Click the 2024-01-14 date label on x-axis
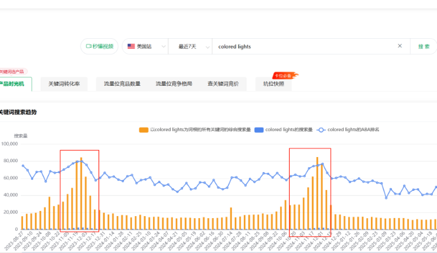This screenshot has height=253, width=437. point(105,240)
